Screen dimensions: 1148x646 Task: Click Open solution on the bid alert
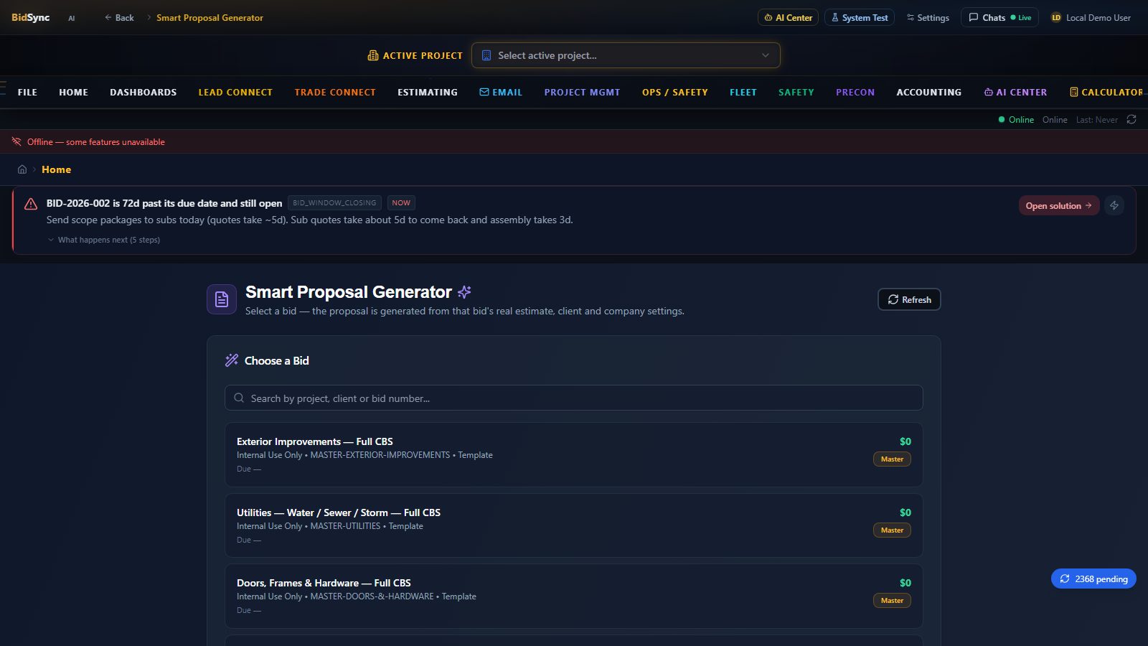pos(1058,205)
